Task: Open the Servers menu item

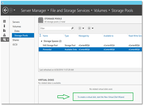Action: click(16, 22)
